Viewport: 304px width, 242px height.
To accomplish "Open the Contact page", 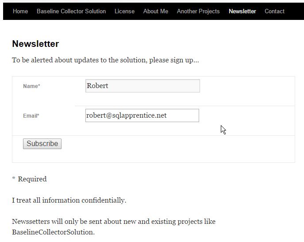I will [274, 11].
